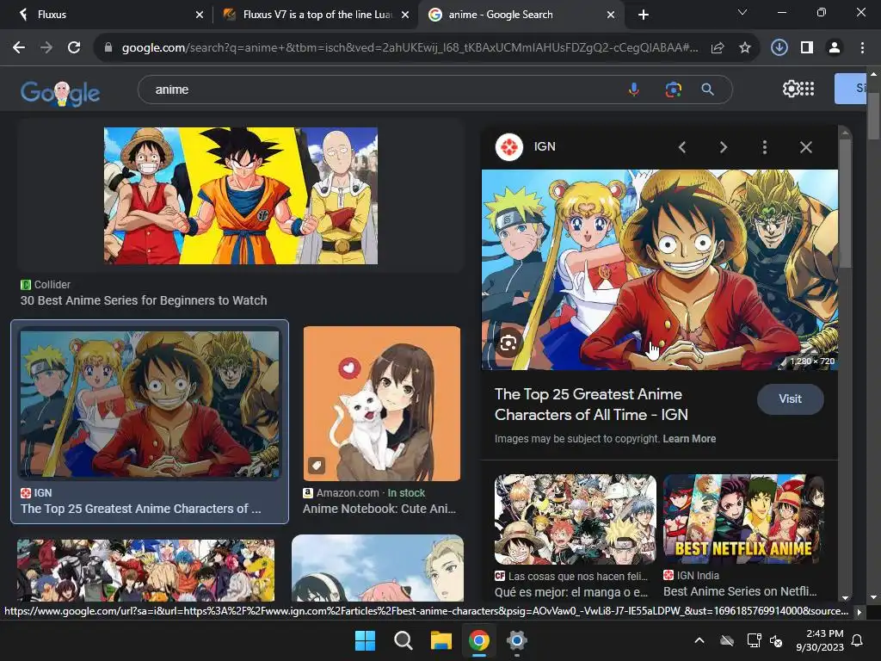
Task: Click the Chrome taskbar icon
Action: (478, 640)
